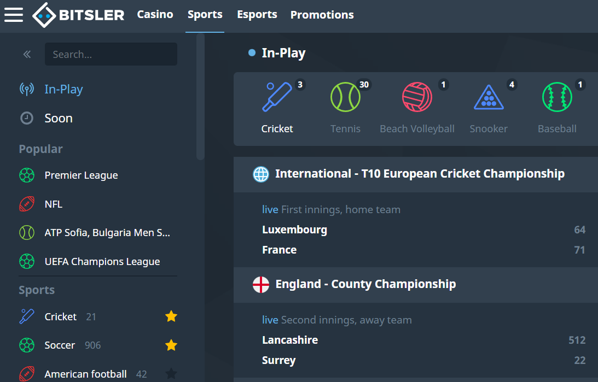Favorite American football with the star

click(x=171, y=374)
